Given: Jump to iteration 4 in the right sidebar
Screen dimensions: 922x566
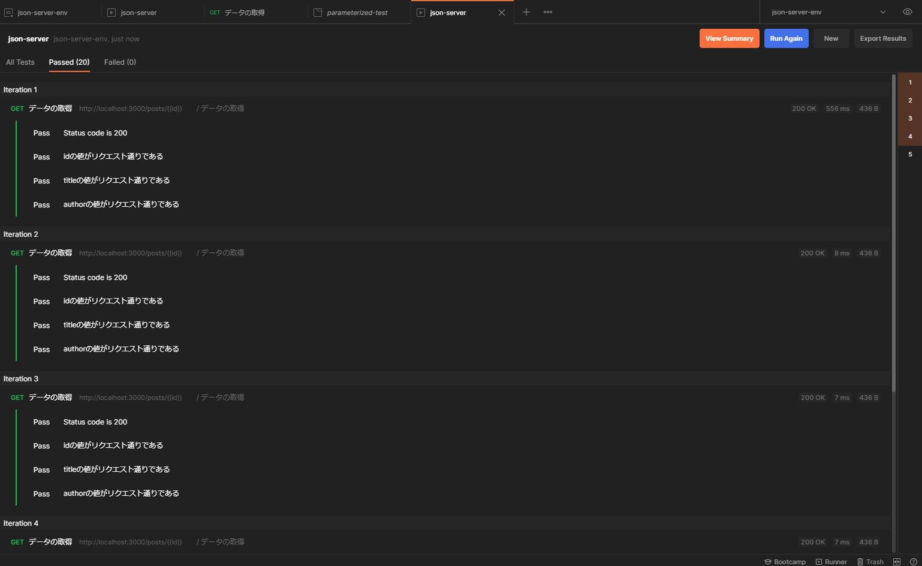Looking at the screenshot, I should tap(910, 137).
